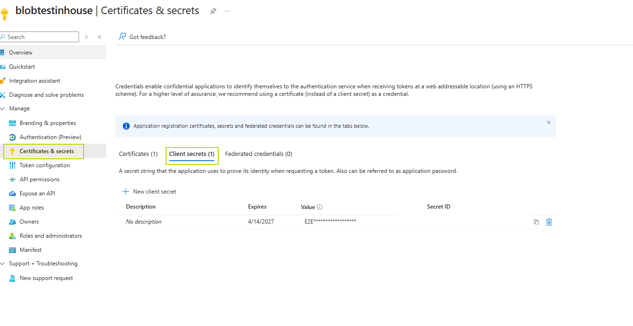Click the key icon beside the app title
633x326 pixels.
4,14
